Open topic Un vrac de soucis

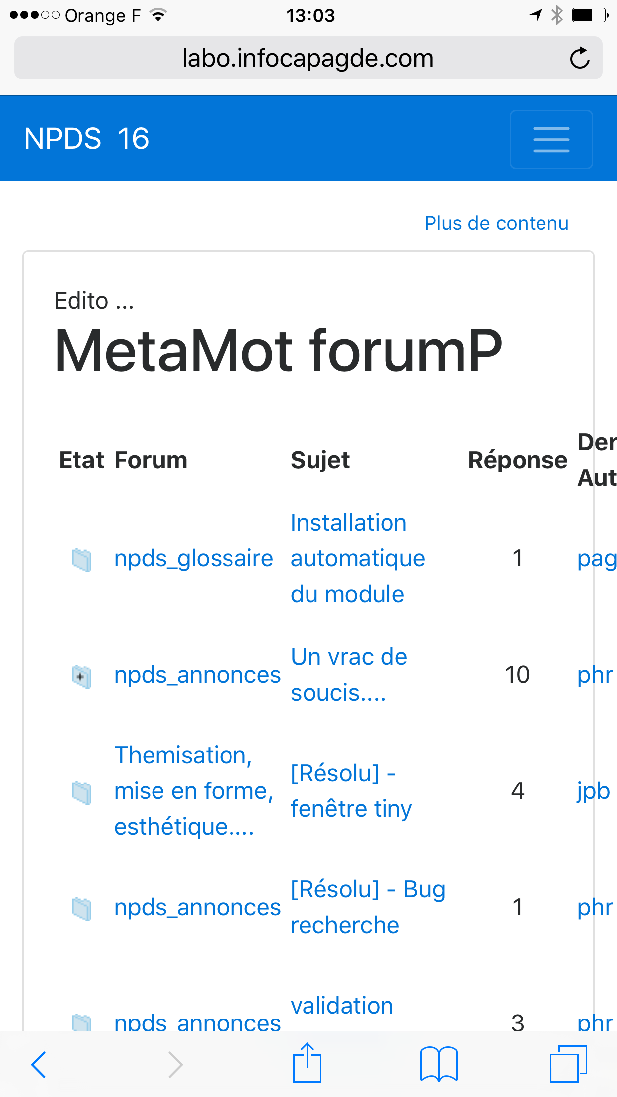click(349, 675)
